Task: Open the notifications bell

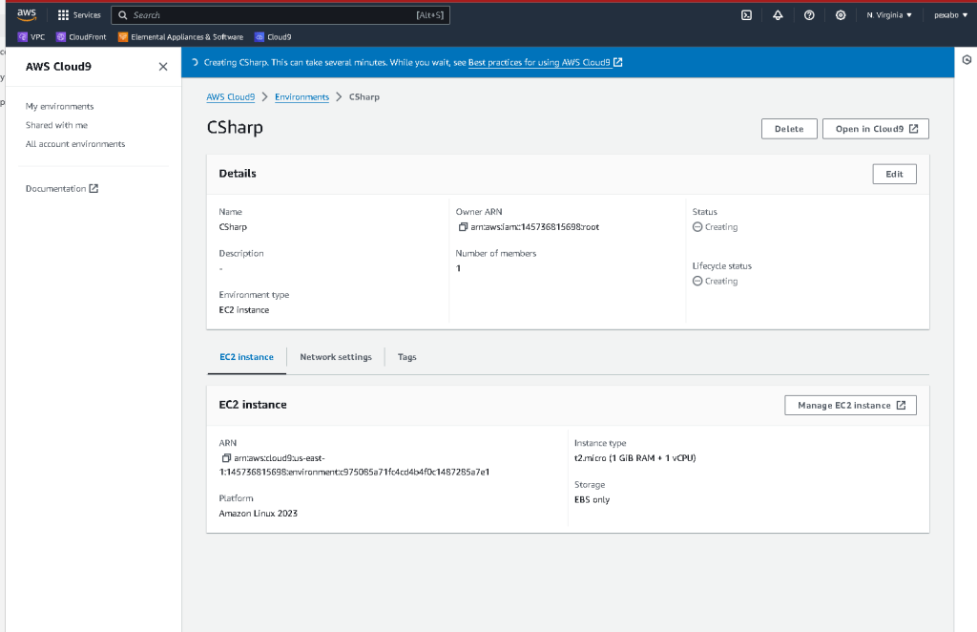Action: (778, 15)
